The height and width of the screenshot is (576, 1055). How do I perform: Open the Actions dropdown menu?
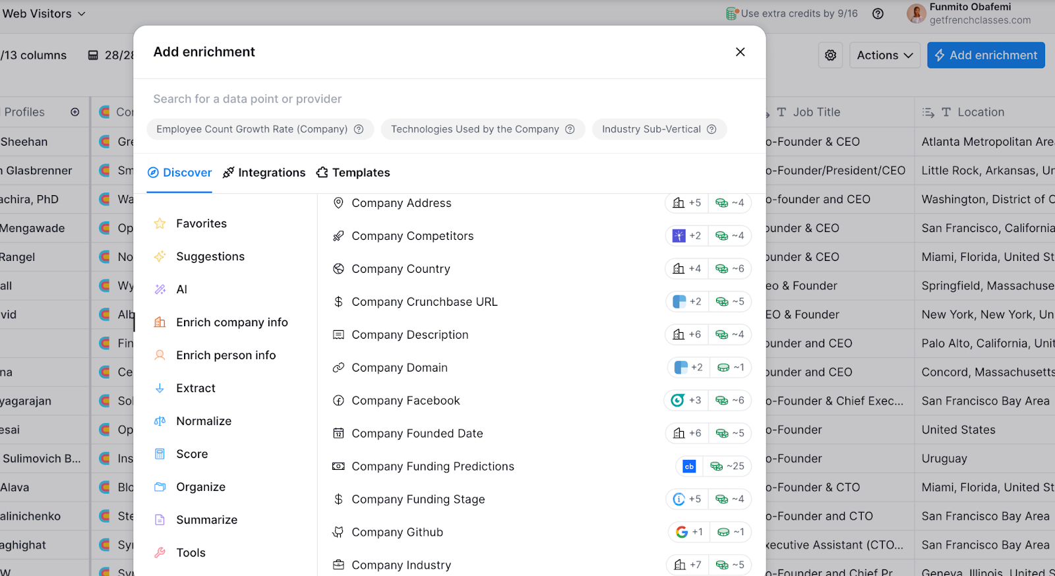(884, 55)
